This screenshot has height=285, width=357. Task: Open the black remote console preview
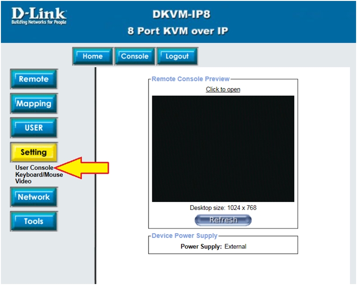pos(223,149)
